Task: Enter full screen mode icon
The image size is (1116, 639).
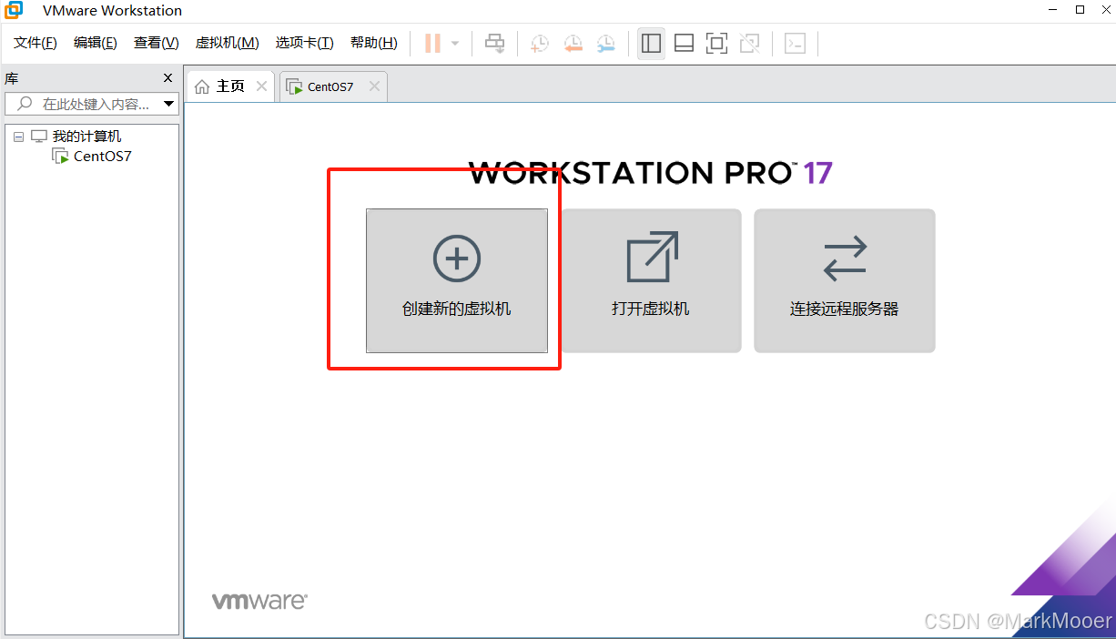Action: 716,43
